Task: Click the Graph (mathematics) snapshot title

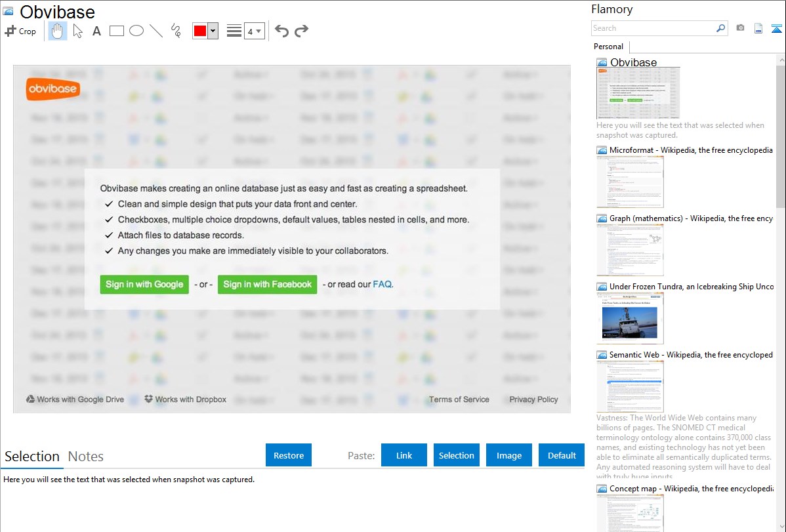Action: (x=691, y=218)
